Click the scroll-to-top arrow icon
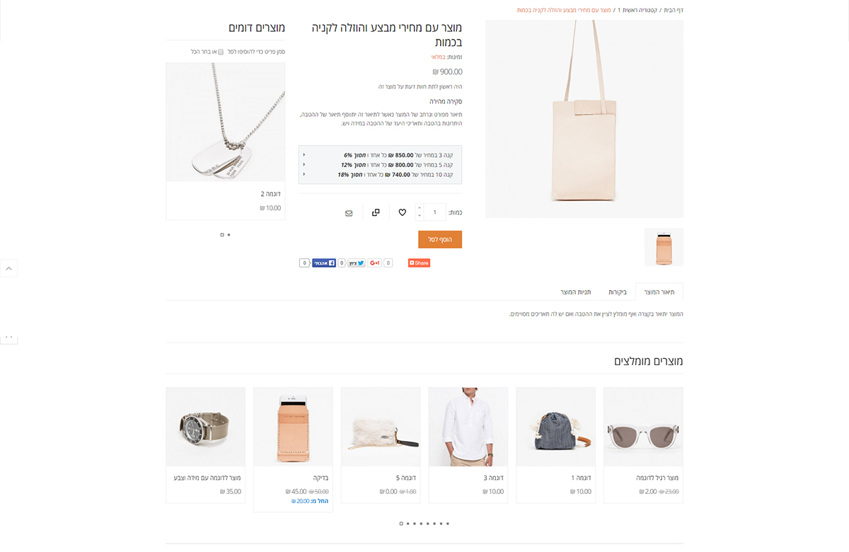The height and width of the screenshot is (552, 849). (8, 268)
